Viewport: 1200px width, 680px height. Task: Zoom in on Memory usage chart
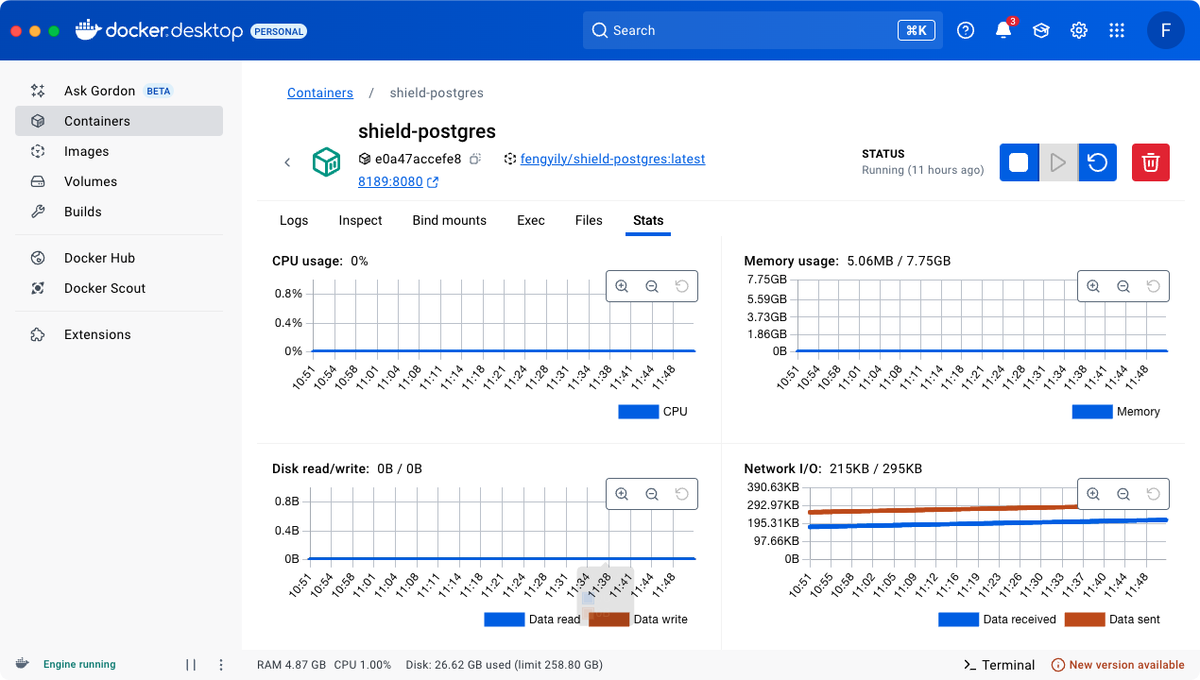[x=1093, y=286]
